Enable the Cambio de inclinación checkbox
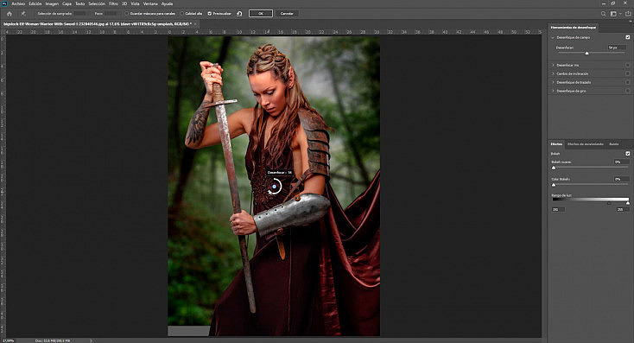634x343 pixels. coord(628,73)
